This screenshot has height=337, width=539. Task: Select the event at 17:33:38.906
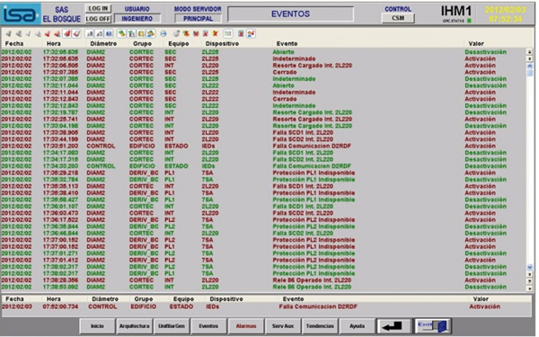click(262, 132)
